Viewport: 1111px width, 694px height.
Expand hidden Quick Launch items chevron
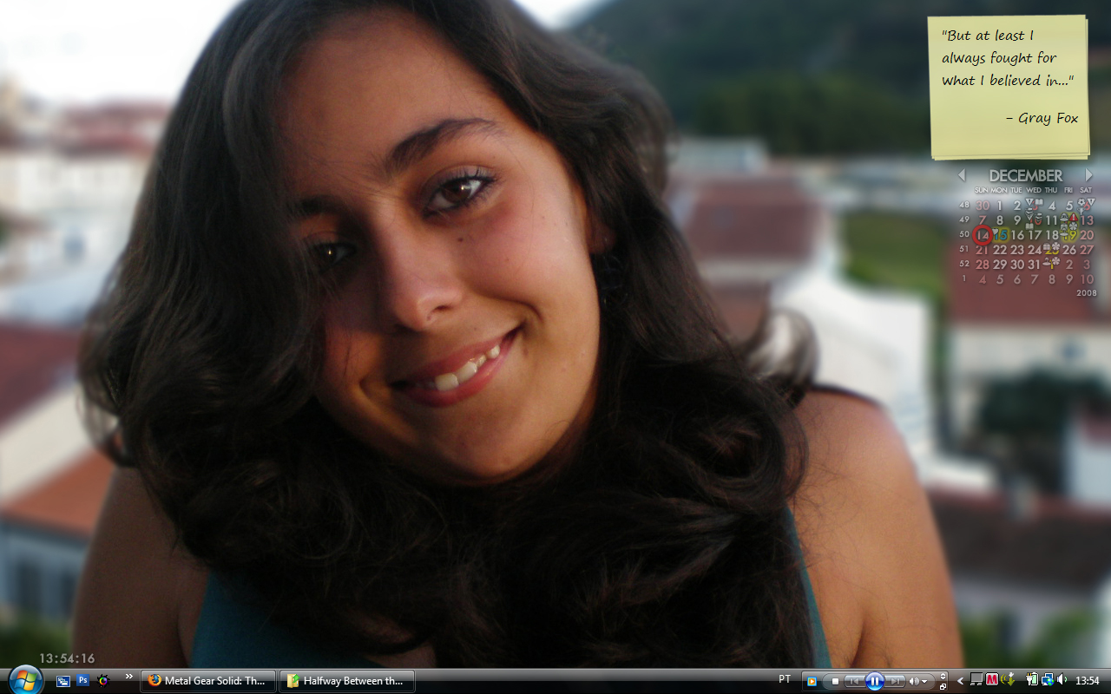tap(129, 677)
